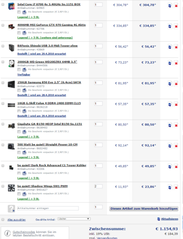Screen dimensions: 183x239
Task: Click the subtotal value € 1.154,93
Action: click(x=167, y=229)
